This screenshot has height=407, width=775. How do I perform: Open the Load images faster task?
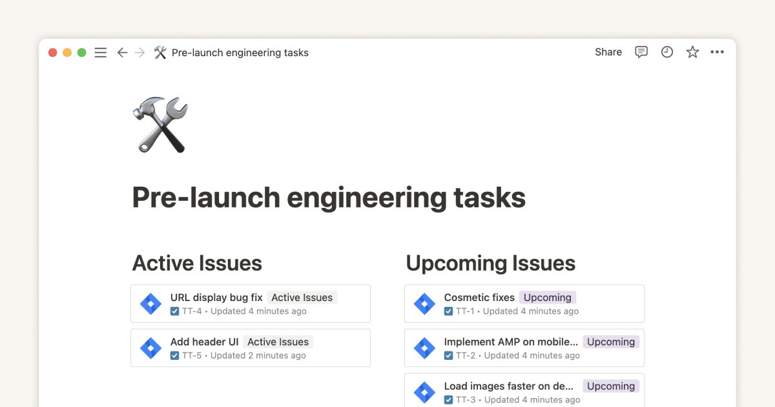click(x=508, y=386)
